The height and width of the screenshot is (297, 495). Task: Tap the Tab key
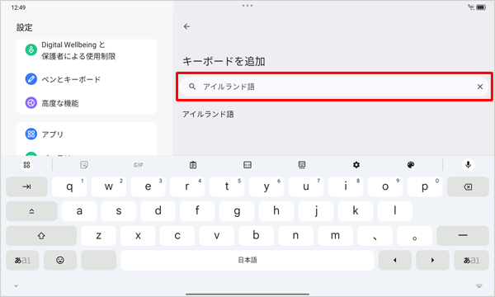tap(27, 186)
